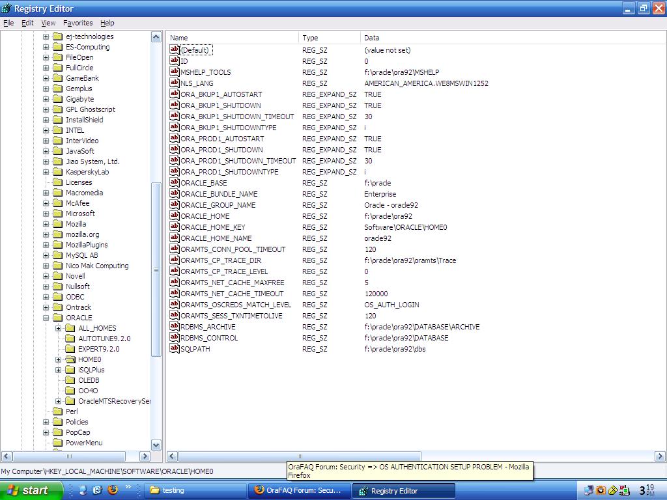Screen dimensions: 667x500
Task: Expand the OracleMTSRecoveryService key
Action: 59,401
